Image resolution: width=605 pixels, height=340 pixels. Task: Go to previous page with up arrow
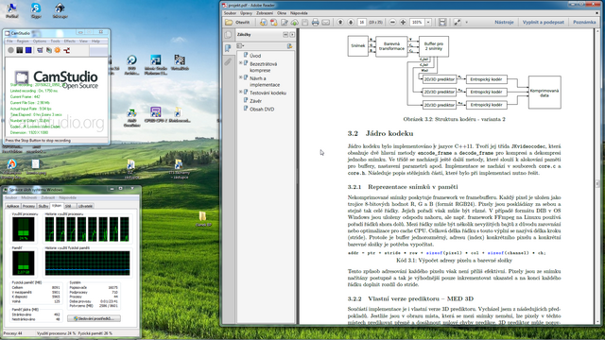click(x=340, y=23)
